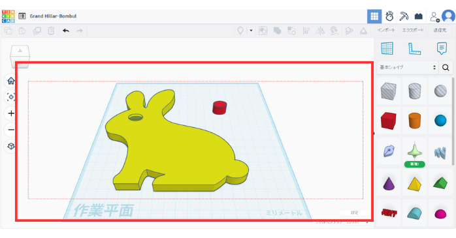Image resolution: width=456 pixels, height=238 pixels.
Task: Click the Mirror tool icon
Action: pyautogui.click(x=320, y=31)
